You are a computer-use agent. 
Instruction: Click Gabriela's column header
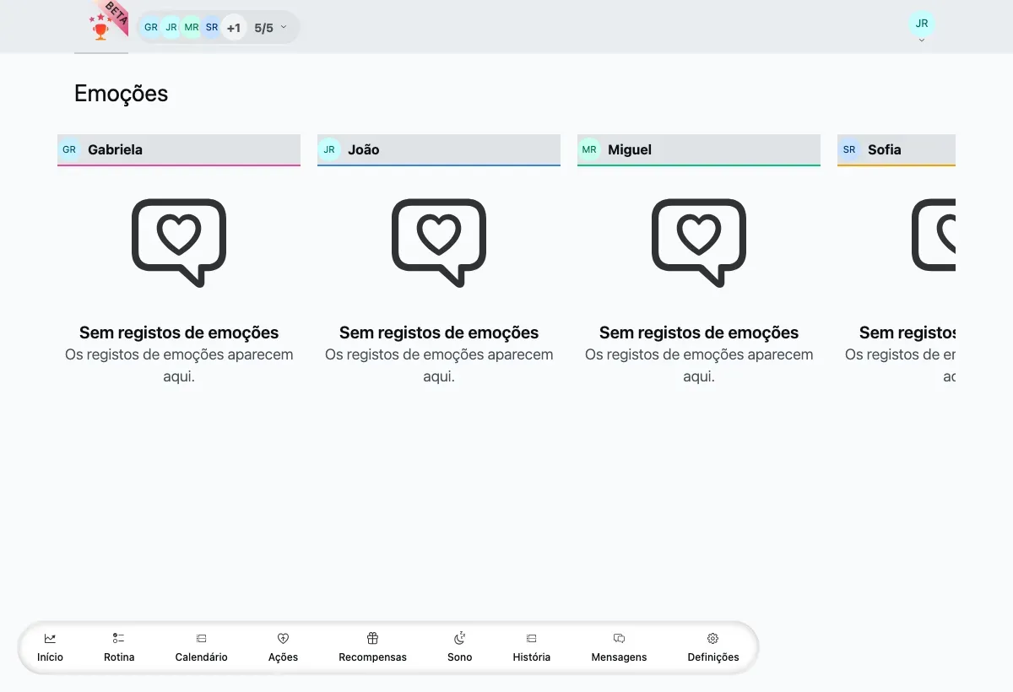tap(179, 150)
